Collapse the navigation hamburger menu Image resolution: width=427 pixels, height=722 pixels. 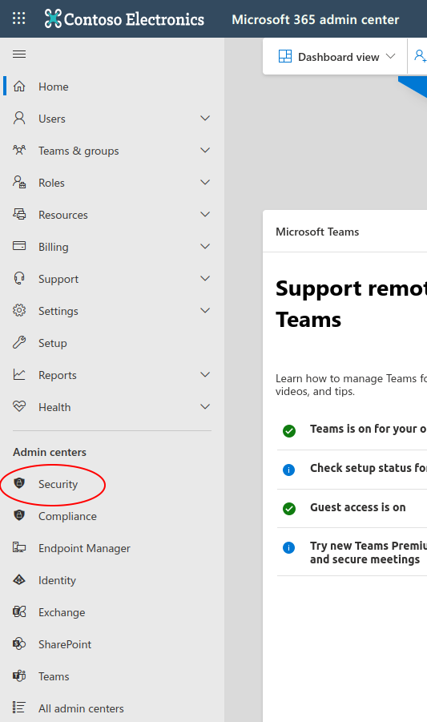point(19,54)
